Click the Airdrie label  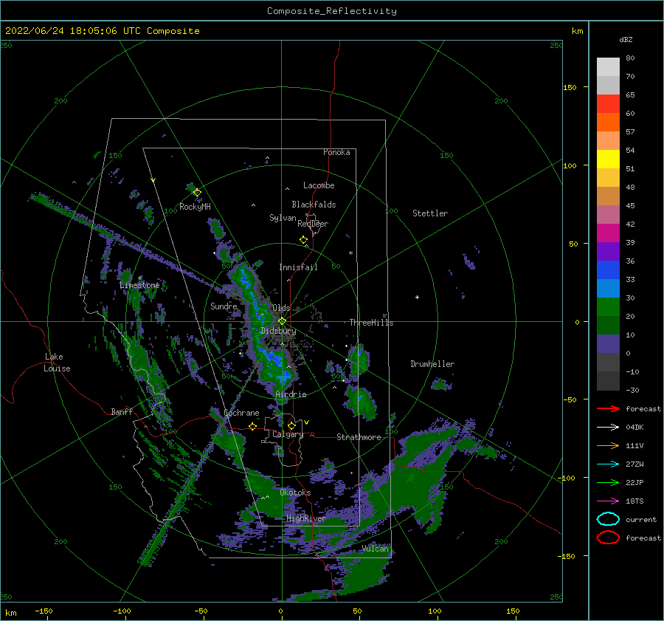(291, 394)
